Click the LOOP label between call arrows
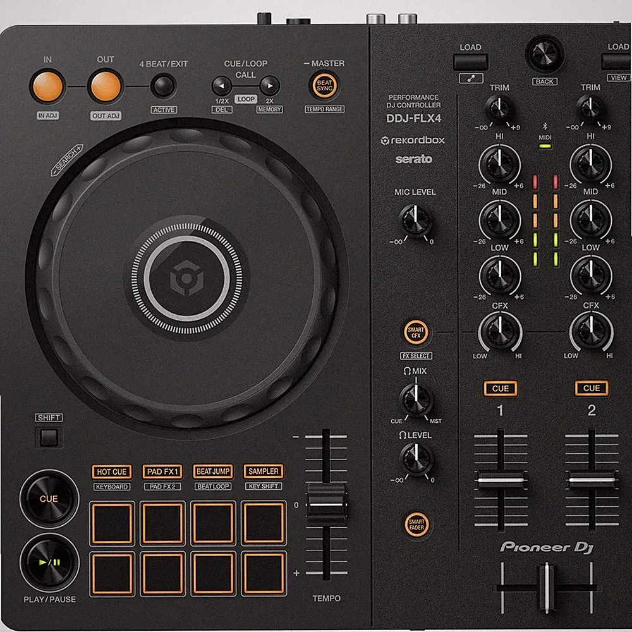 coord(246,99)
